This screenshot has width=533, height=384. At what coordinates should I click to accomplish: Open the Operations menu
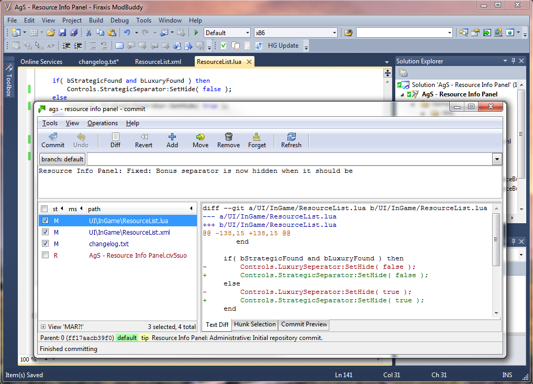click(102, 123)
